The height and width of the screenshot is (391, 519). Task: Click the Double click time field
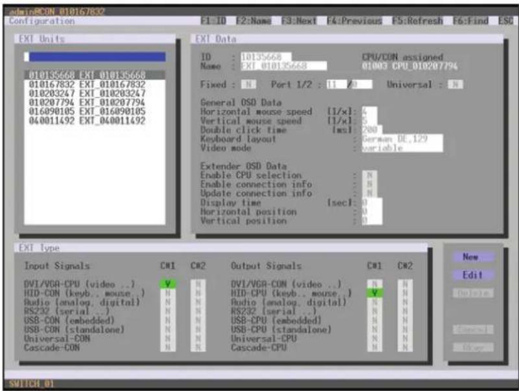371,129
